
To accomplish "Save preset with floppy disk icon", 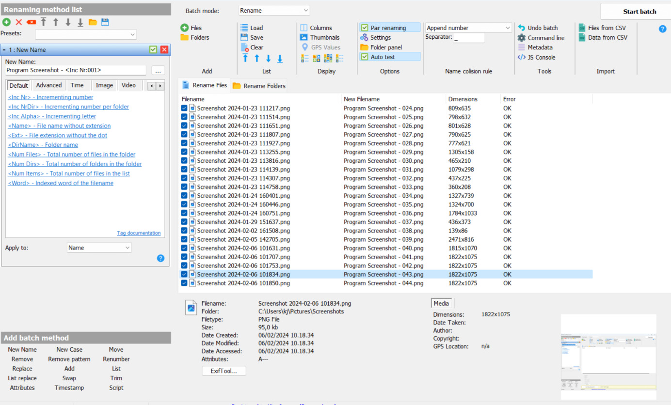I will pos(105,22).
